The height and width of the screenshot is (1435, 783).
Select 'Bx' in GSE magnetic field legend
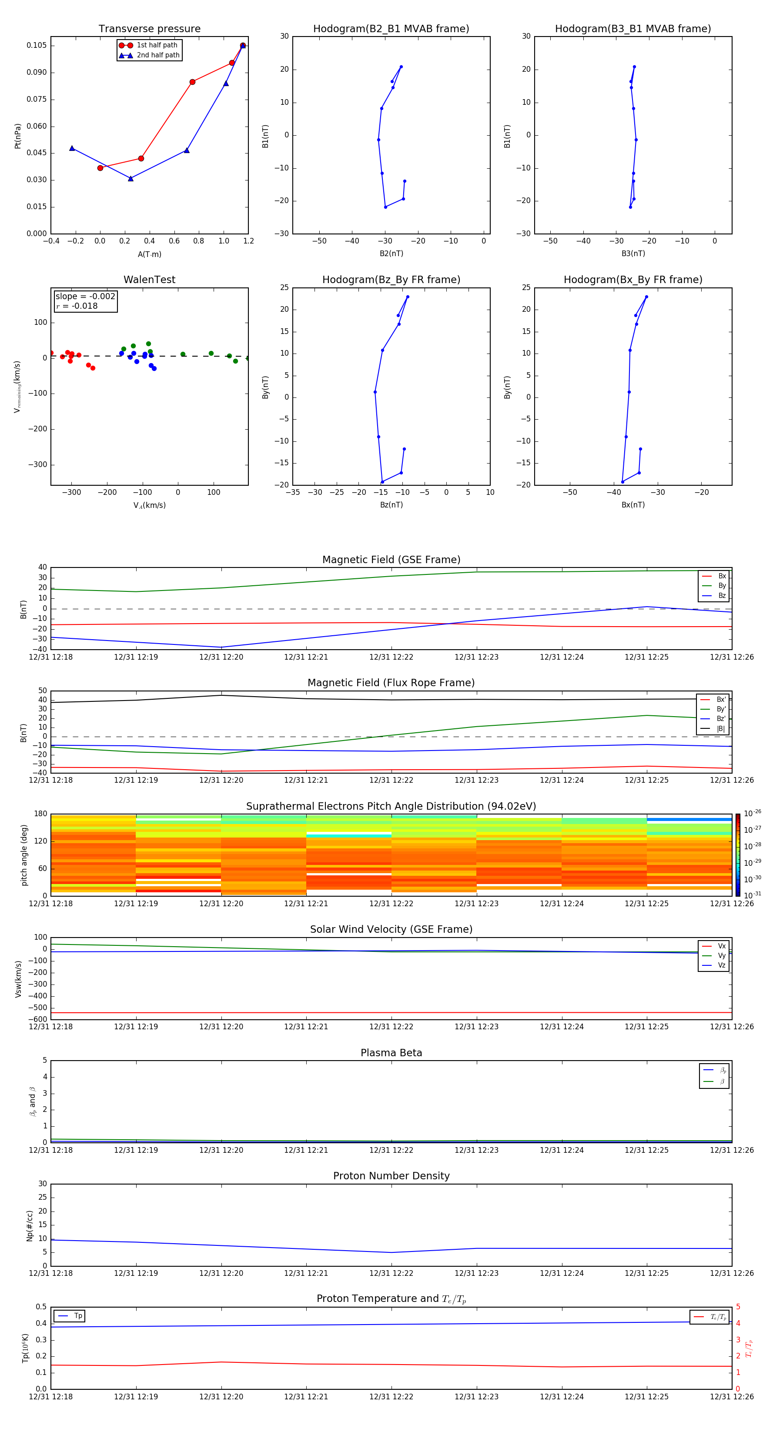(x=714, y=576)
